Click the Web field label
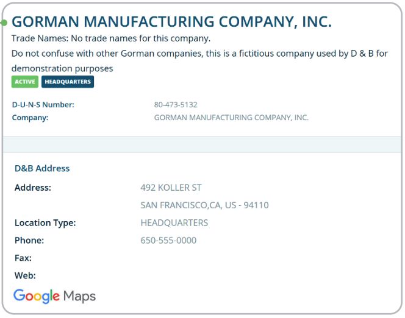405x318 pixels. tap(25, 275)
